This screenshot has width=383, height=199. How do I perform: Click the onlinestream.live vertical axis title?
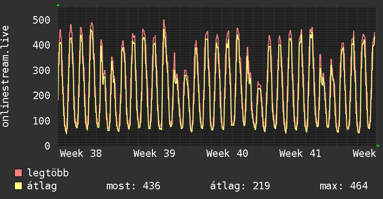[x=6, y=76]
